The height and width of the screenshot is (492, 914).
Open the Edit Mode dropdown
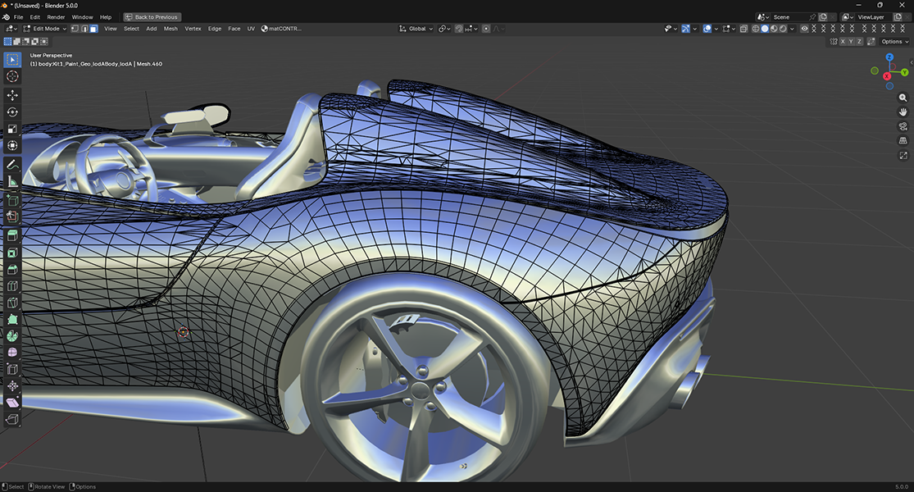pos(45,29)
